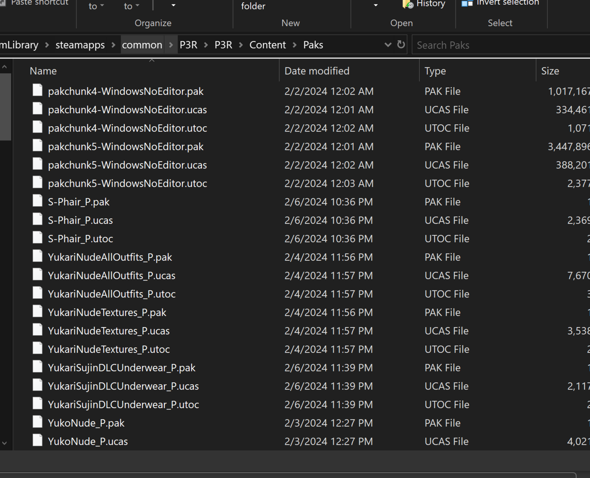
Task: Expand chevron between P3R and Content
Action: (x=241, y=45)
